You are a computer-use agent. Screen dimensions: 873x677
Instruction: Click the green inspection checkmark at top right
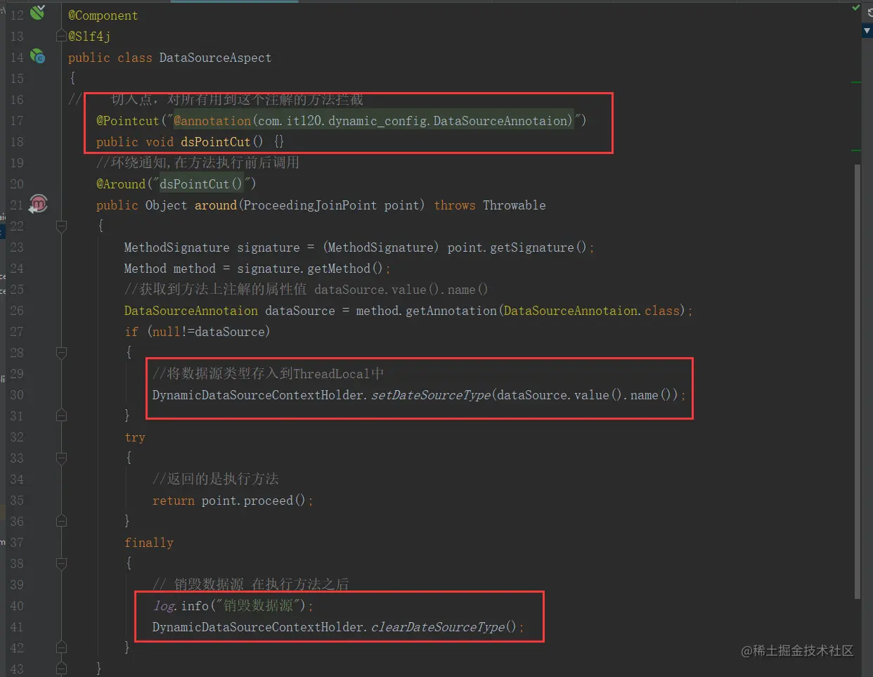(855, 8)
